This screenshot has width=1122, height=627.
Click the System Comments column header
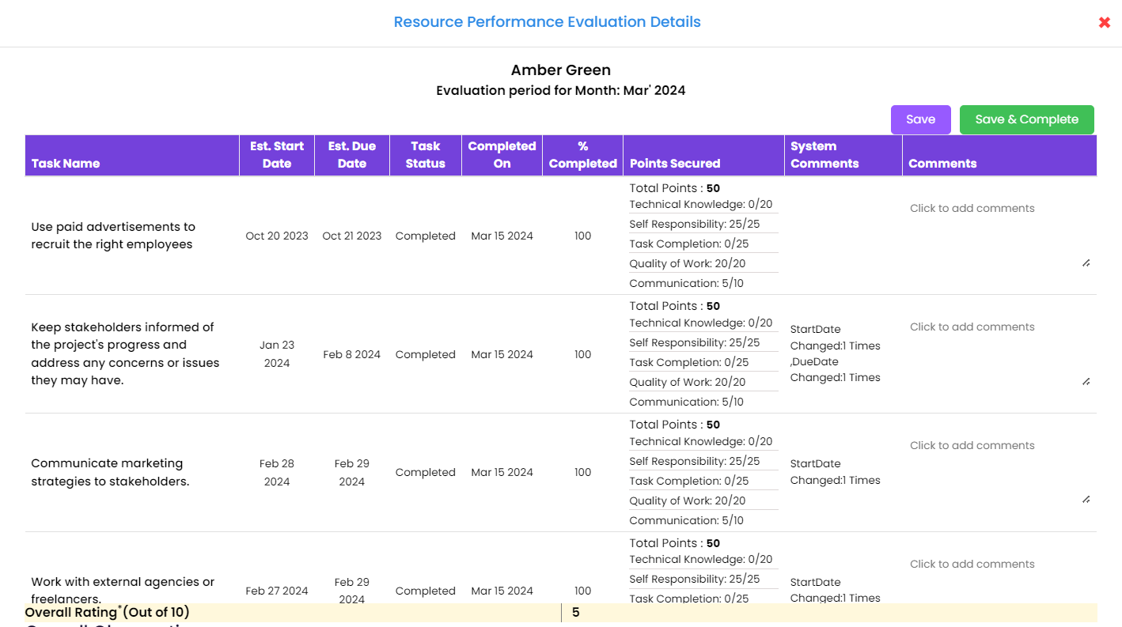coord(824,155)
